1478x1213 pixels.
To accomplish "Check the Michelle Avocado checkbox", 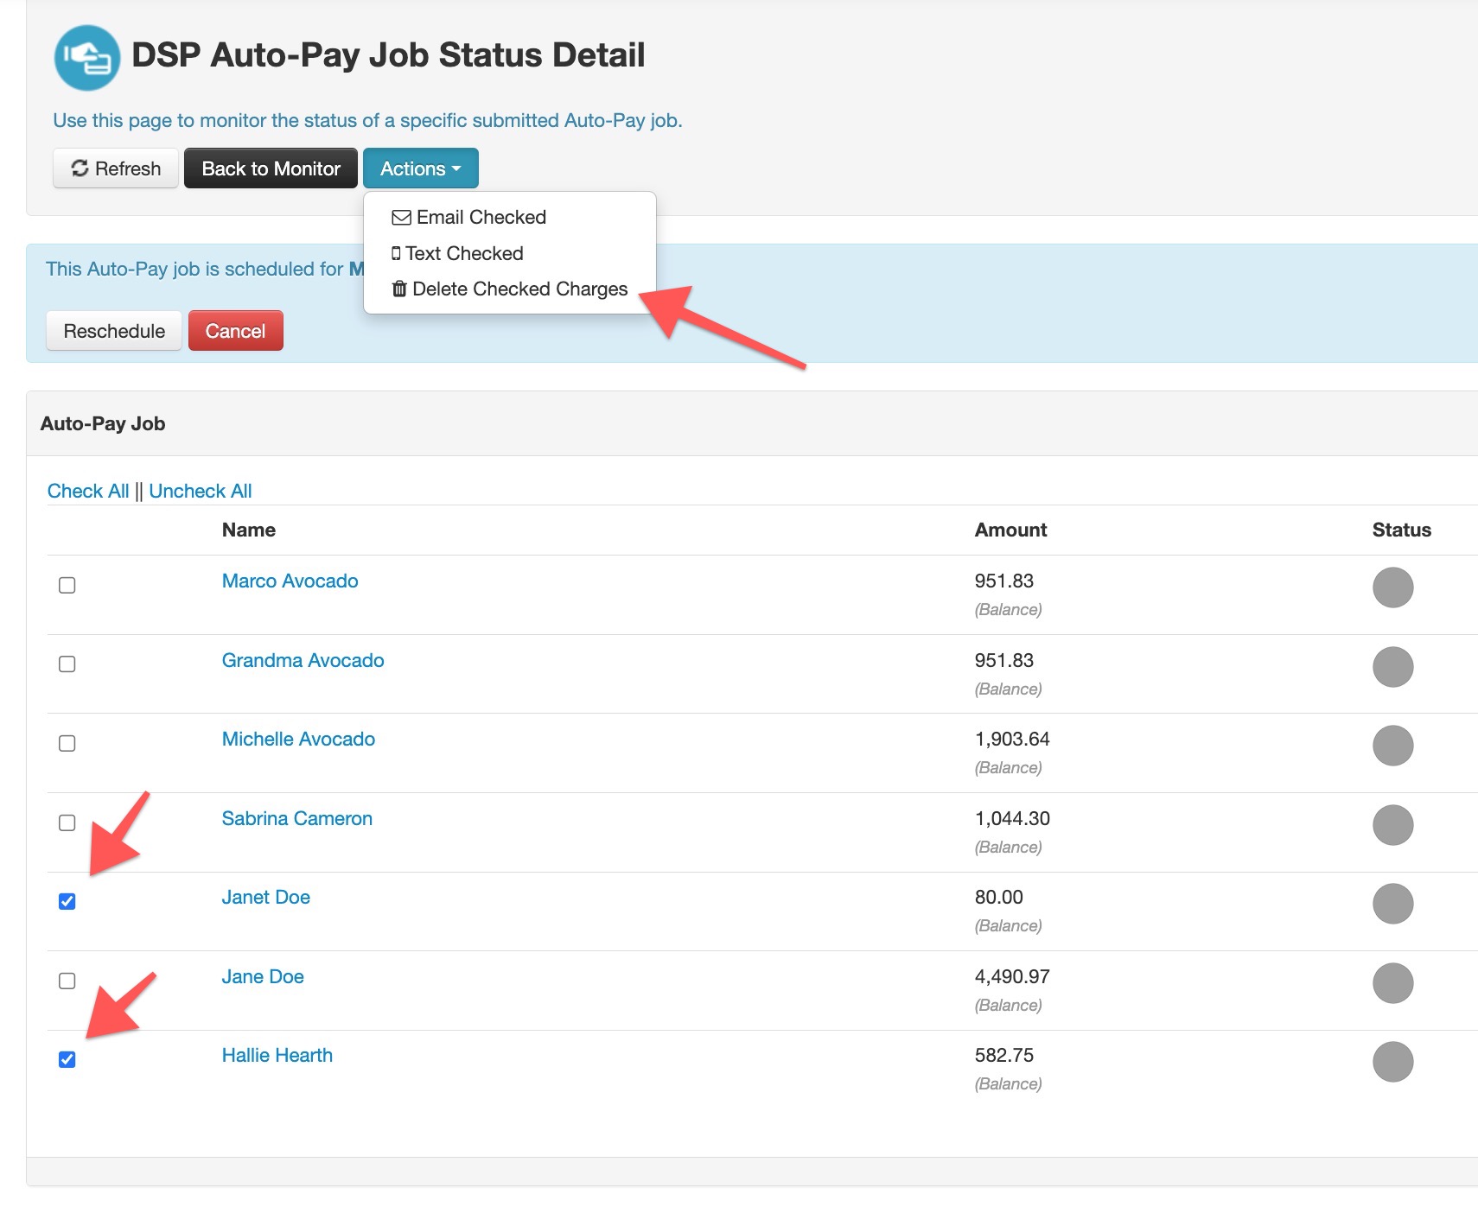I will (x=67, y=743).
